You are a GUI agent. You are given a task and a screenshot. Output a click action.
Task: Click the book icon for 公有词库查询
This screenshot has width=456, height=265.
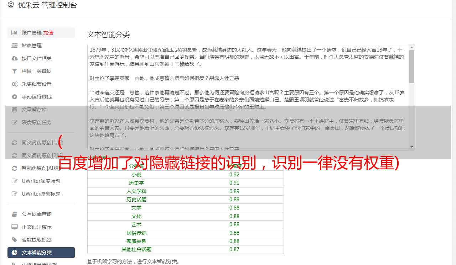(15, 214)
